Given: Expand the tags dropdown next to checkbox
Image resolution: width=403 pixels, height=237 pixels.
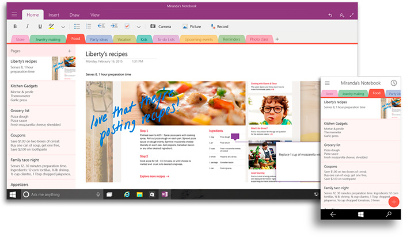Looking at the screenshot, I should click(x=138, y=27).
